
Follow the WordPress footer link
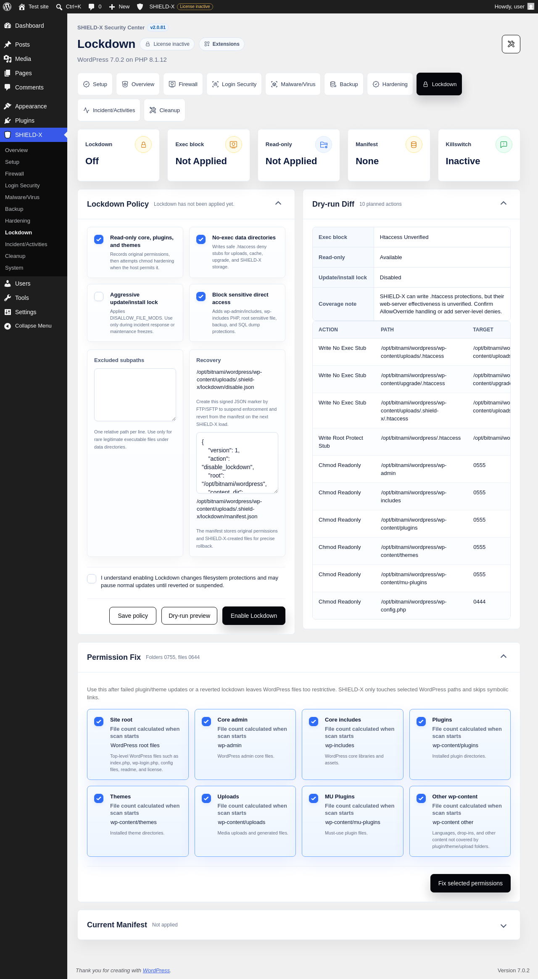(x=156, y=971)
